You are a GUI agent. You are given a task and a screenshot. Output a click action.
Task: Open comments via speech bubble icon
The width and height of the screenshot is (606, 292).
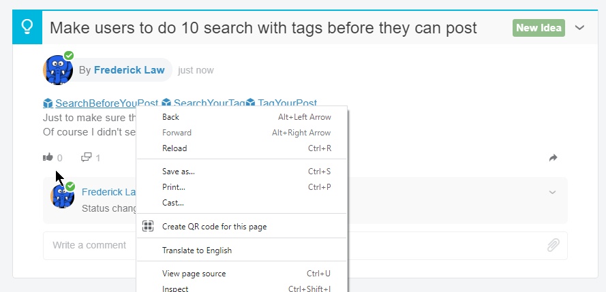click(x=86, y=157)
